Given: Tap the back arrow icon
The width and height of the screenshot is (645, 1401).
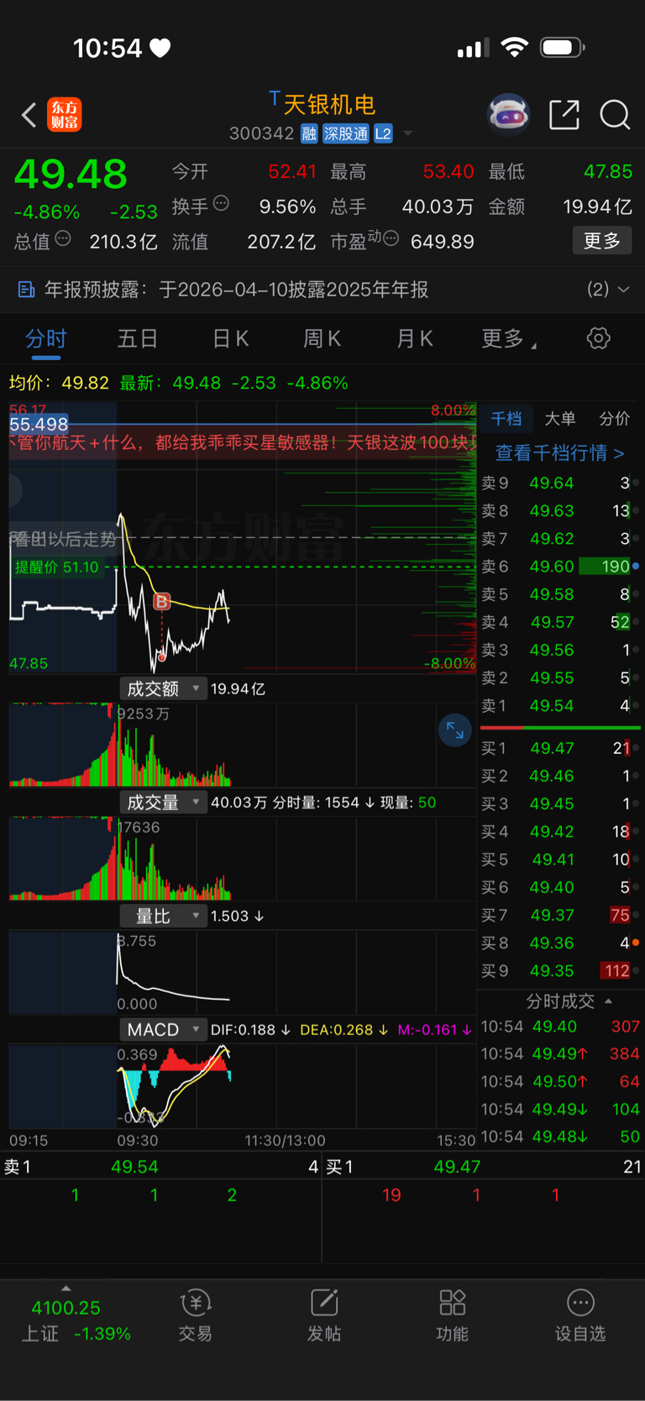Looking at the screenshot, I should [x=29, y=114].
